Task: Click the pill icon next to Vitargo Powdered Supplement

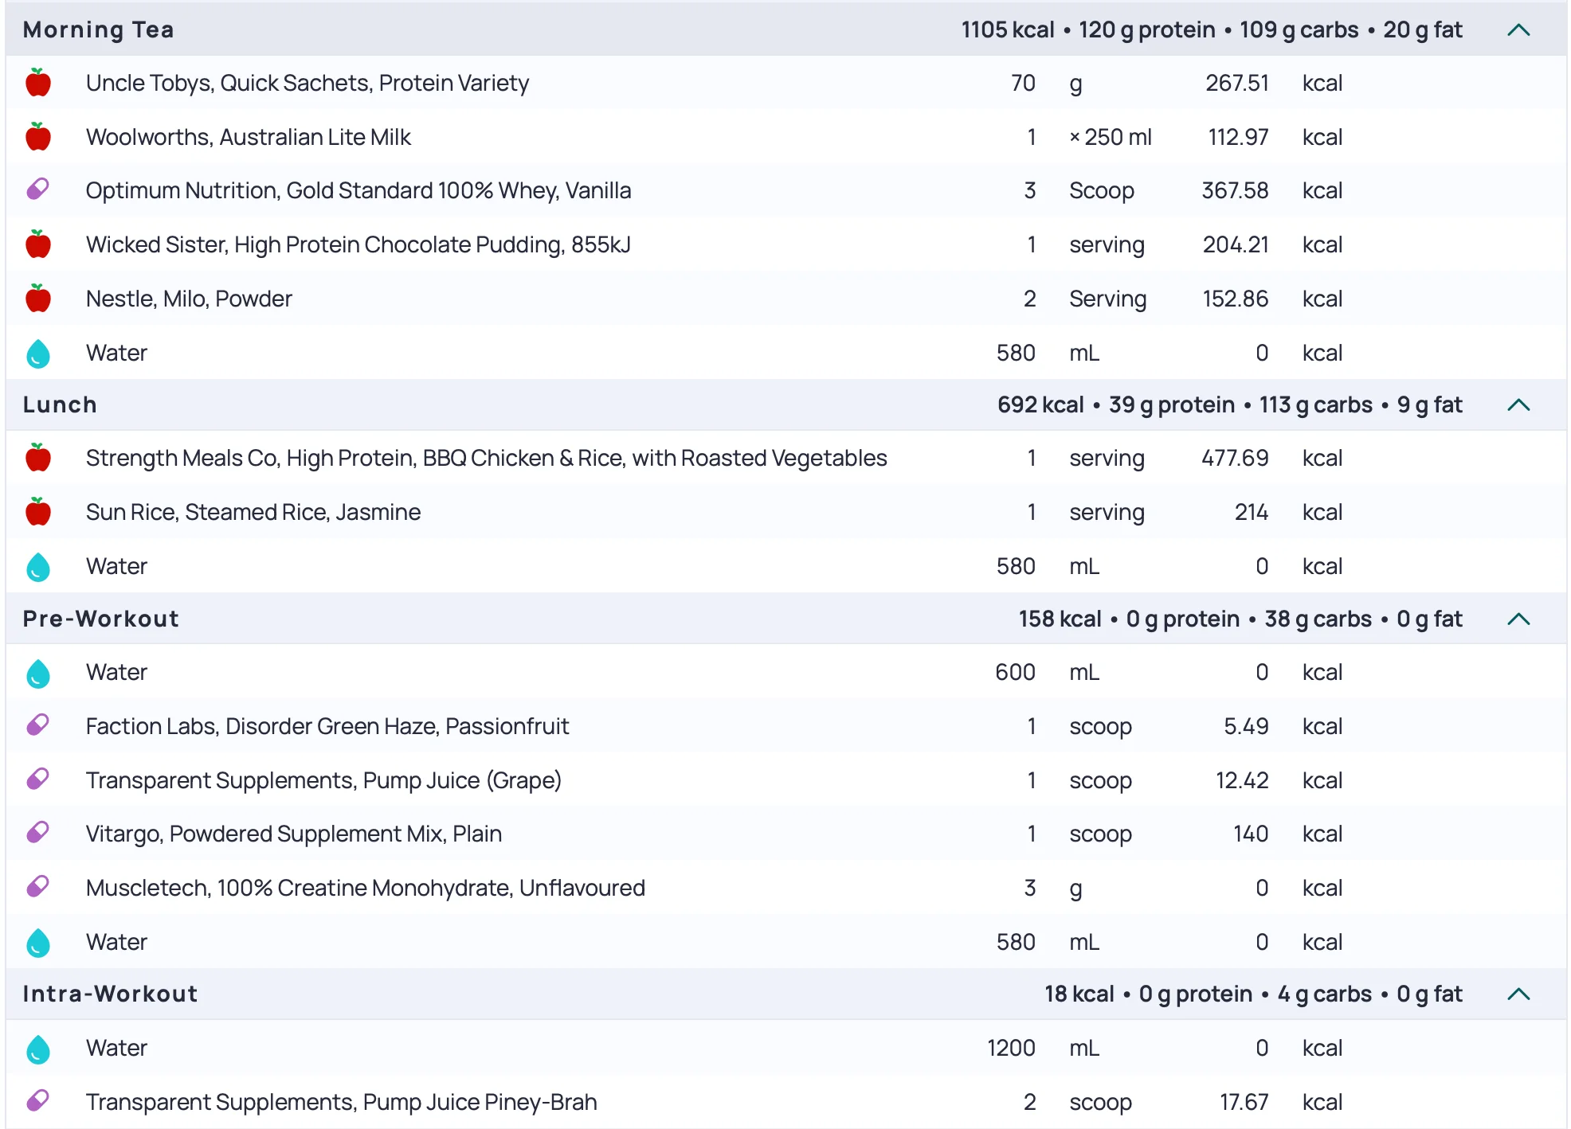Action: pyautogui.click(x=38, y=833)
